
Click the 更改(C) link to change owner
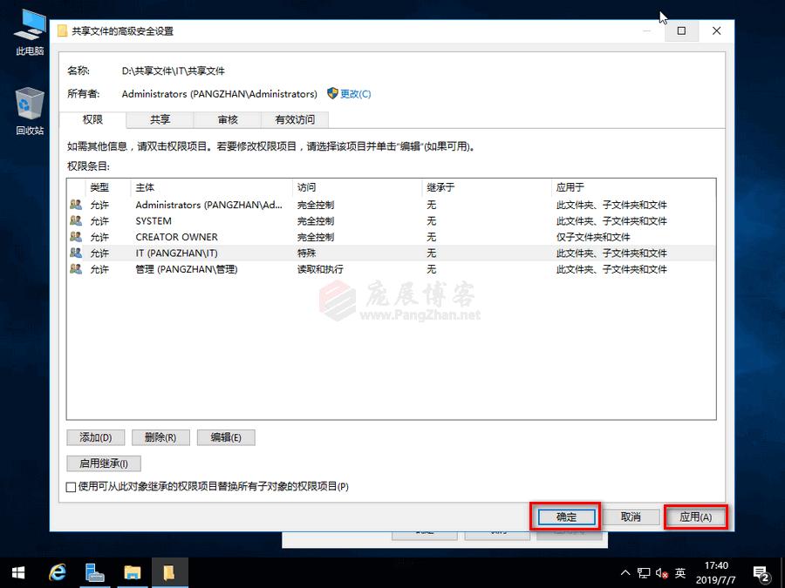click(357, 93)
